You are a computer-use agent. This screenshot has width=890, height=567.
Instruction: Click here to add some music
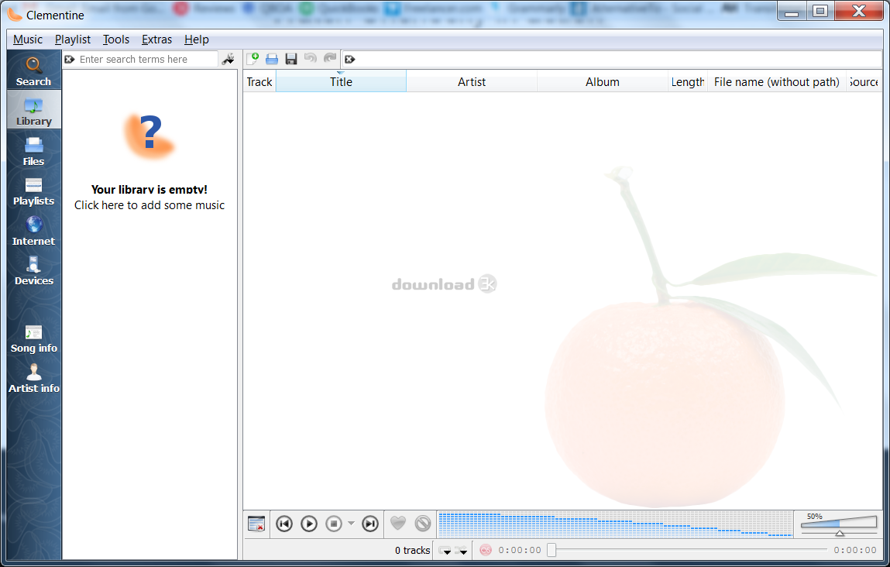pos(149,205)
